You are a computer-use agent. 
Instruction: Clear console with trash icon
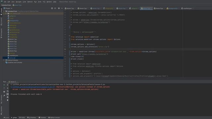click(8, 100)
